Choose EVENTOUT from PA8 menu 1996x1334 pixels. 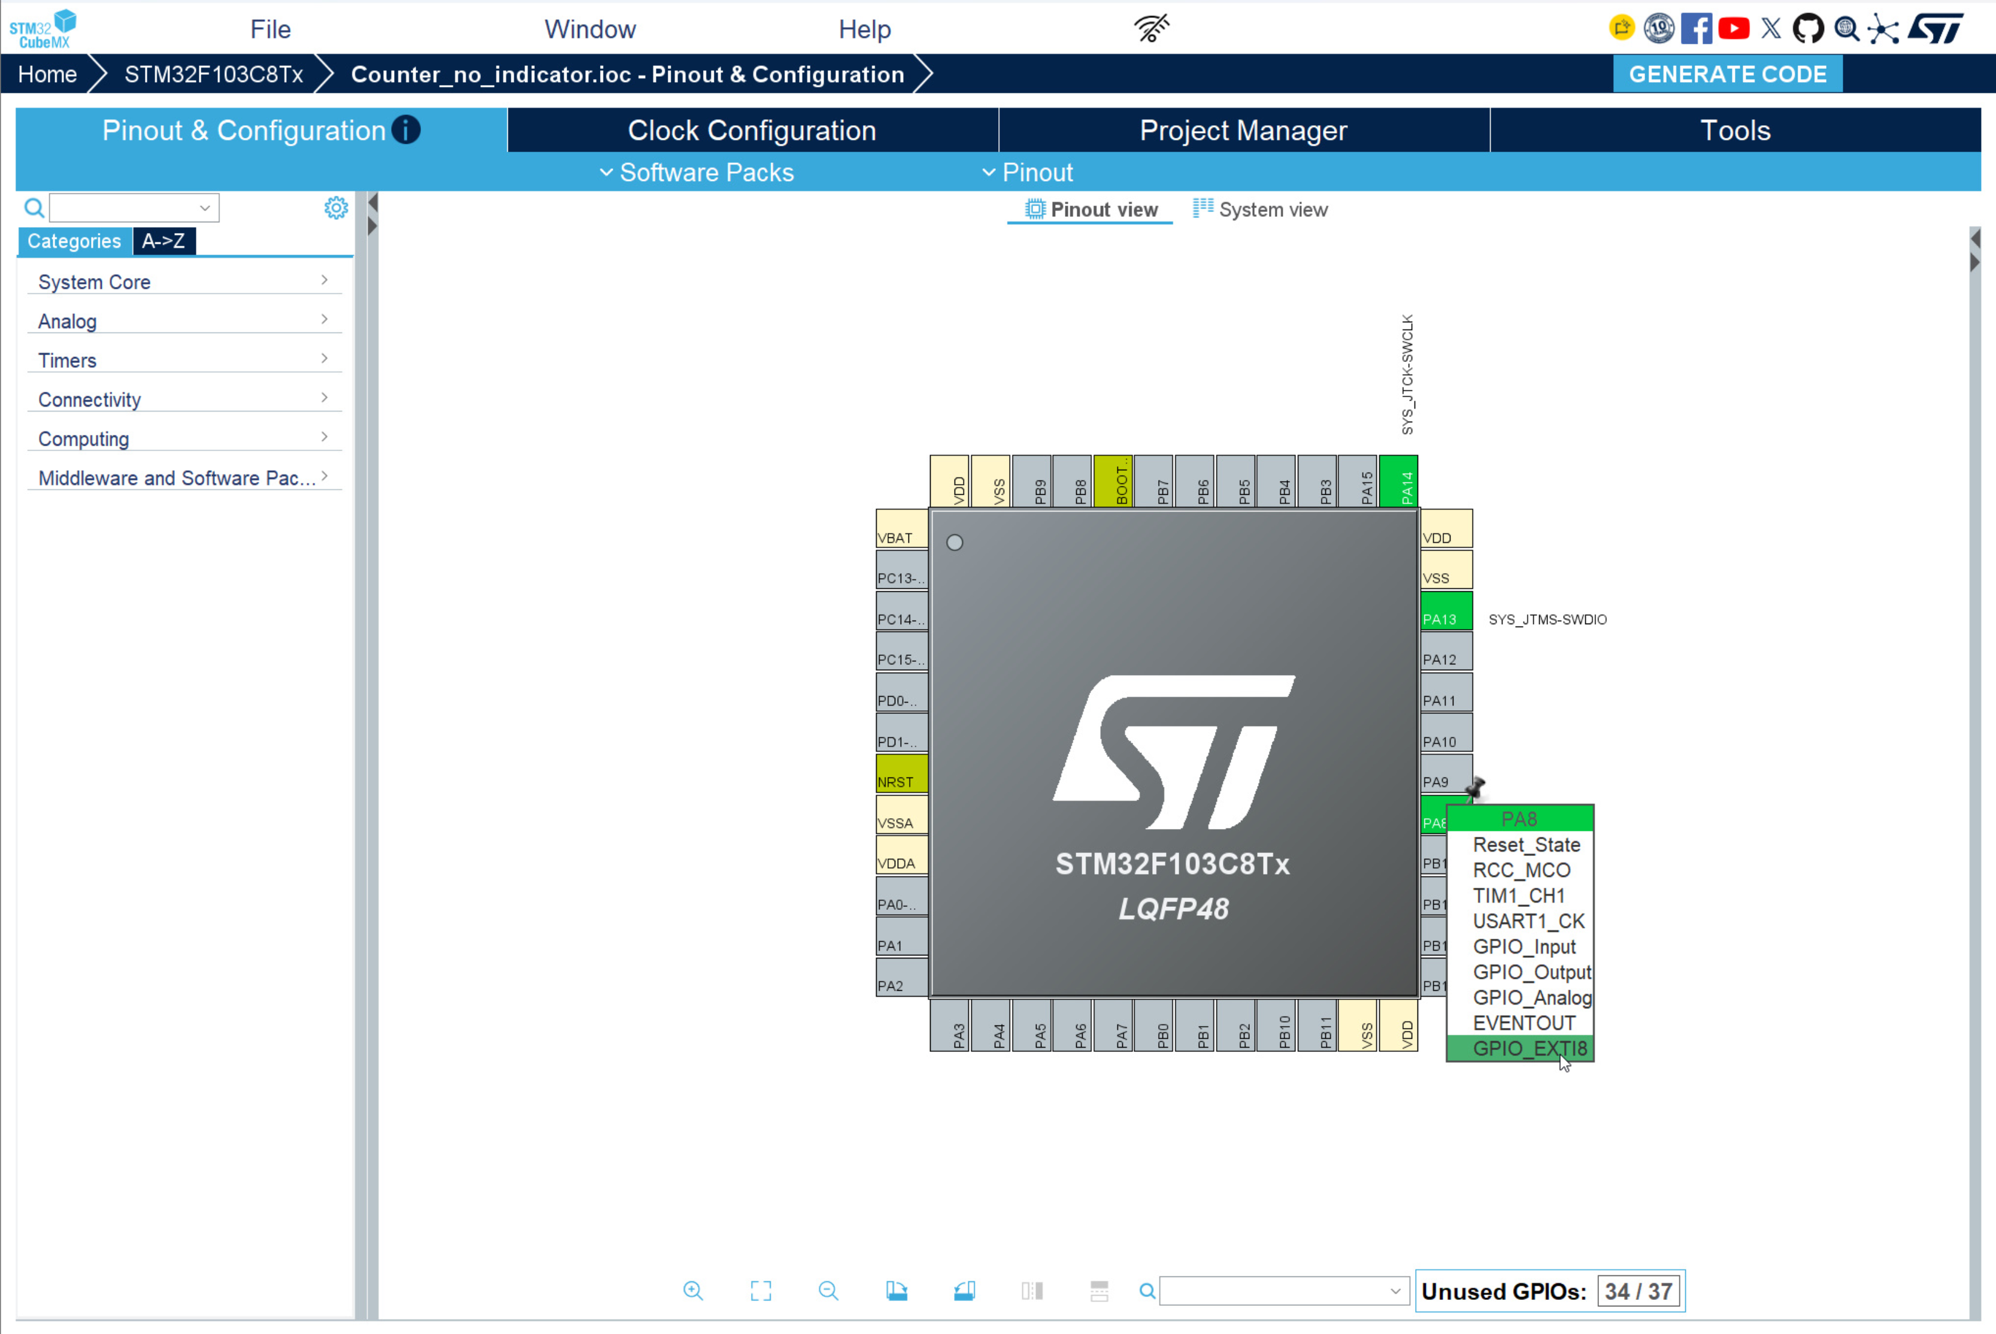pos(1521,1023)
